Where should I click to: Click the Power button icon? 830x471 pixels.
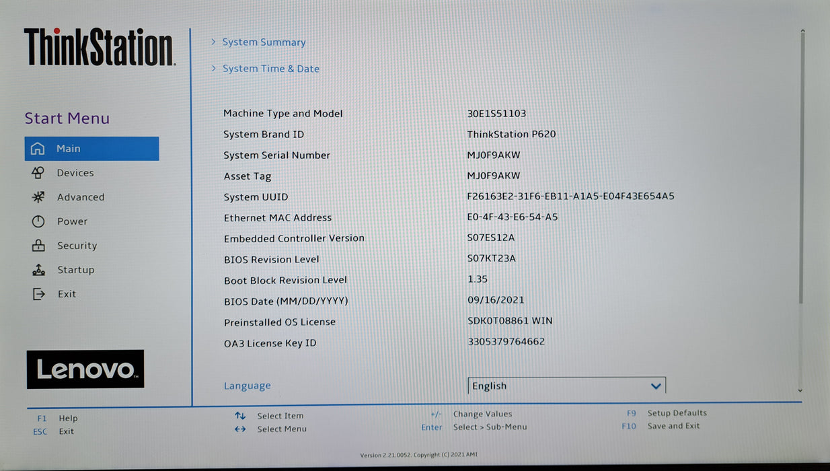[x=38, y=221]
